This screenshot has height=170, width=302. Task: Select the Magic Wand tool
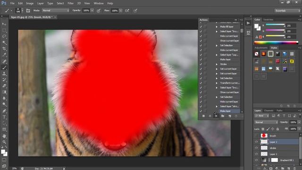[x=4, y=42]
